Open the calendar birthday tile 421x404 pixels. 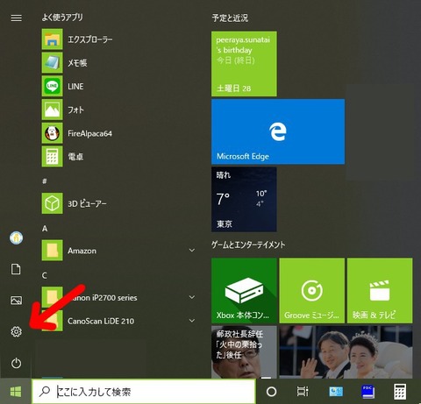(244, 64)
